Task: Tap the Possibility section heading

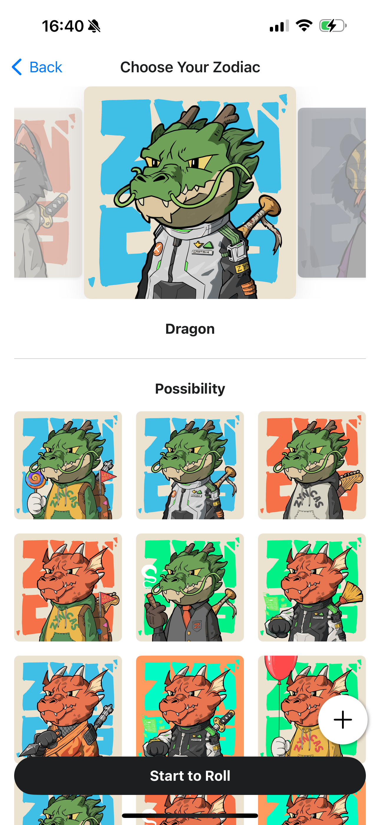Action: [x=190, y=389]
